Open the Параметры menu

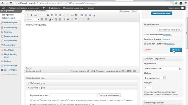point(9,45)
